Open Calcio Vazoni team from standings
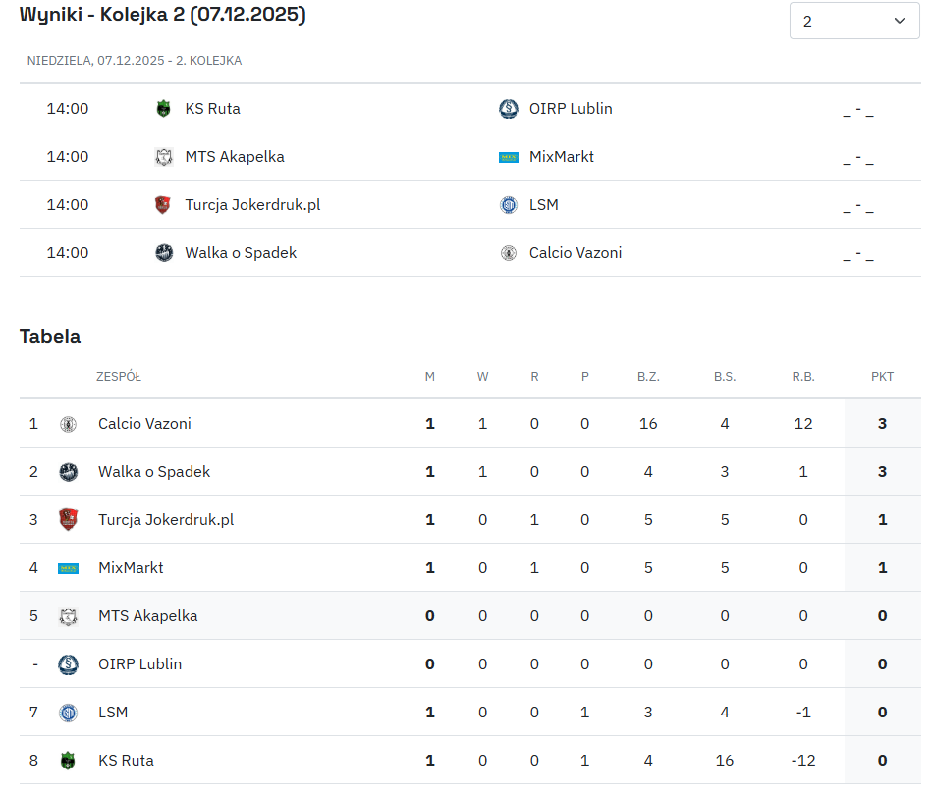This screenshot has width=932, height=795. [144, 424]
